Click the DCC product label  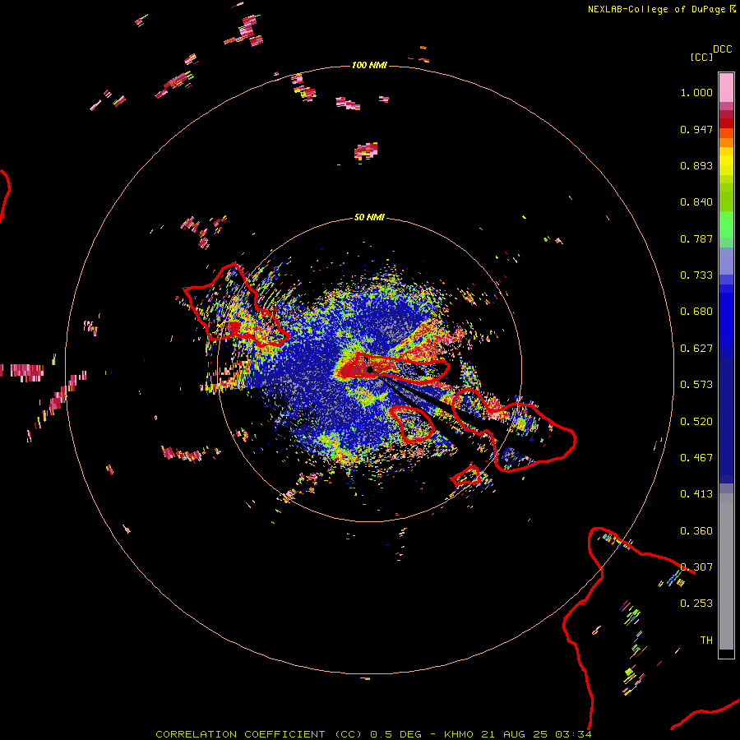[x=722, y=49]
